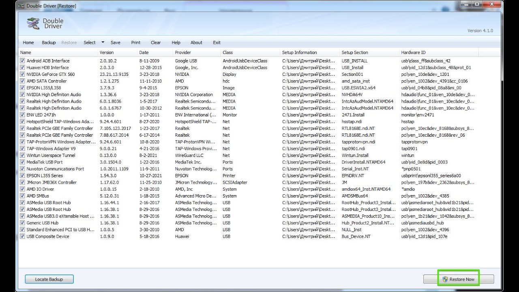Click Print in the menu bar

point(136,43)
